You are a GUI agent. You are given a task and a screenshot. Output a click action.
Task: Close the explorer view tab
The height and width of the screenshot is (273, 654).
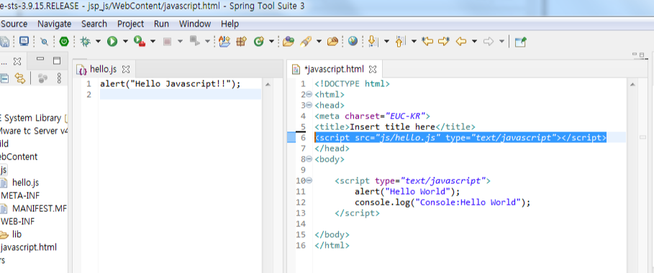coord(17,61)
